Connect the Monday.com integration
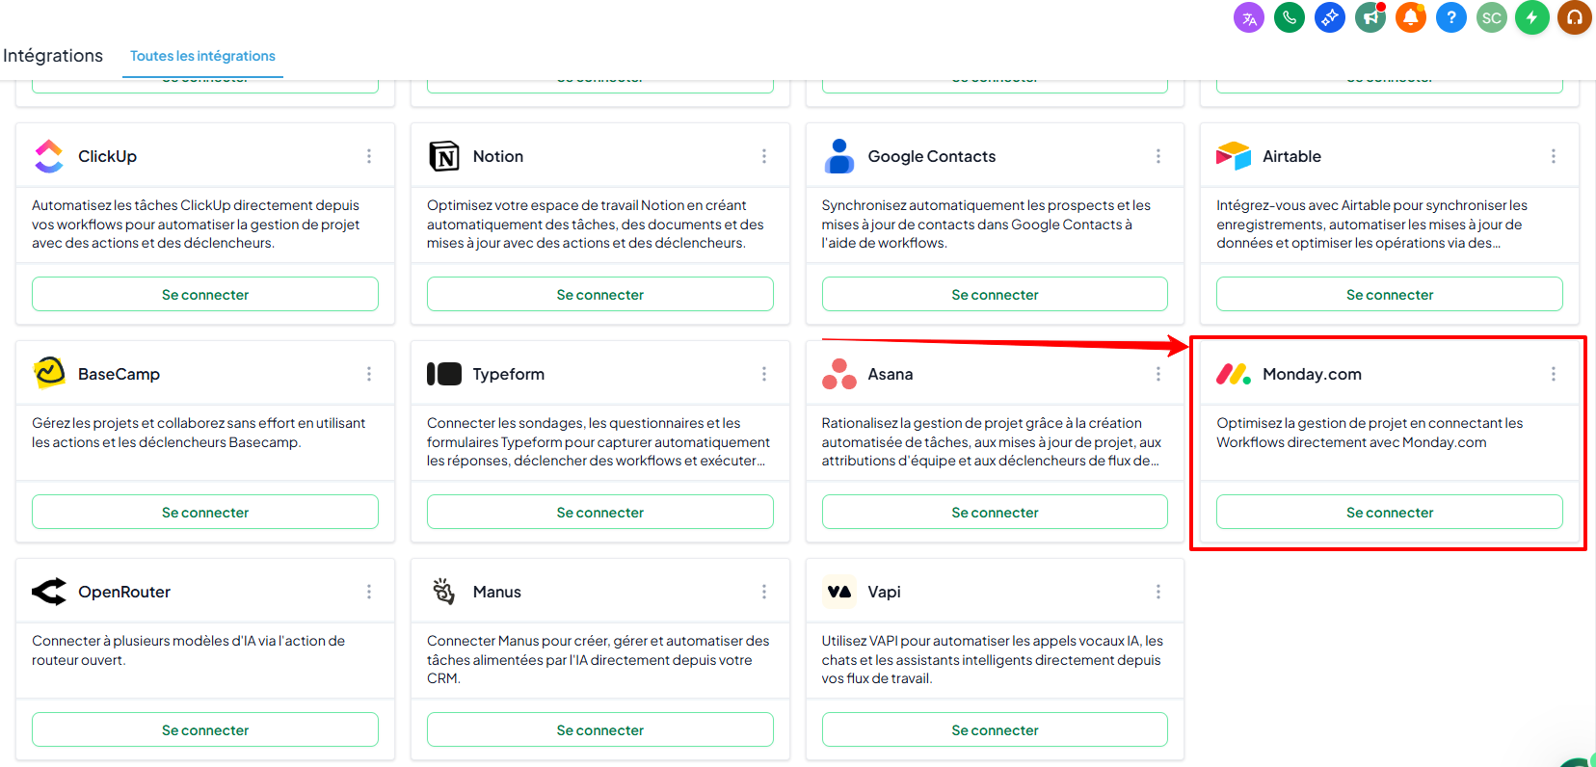The image size is (1596, 767). click(1390, 512)
